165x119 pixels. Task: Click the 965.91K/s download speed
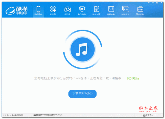tap(133, 78)
